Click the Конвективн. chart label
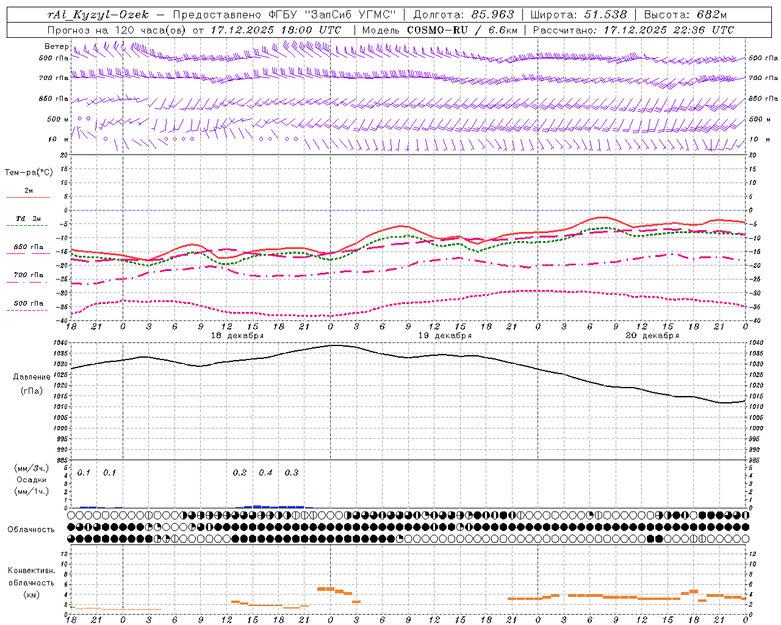The height and width of the screenshot is (625, 781). coord(32,571)
